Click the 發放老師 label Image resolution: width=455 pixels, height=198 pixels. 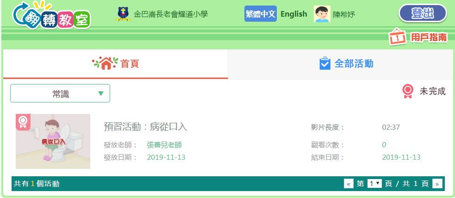point(120,145)
